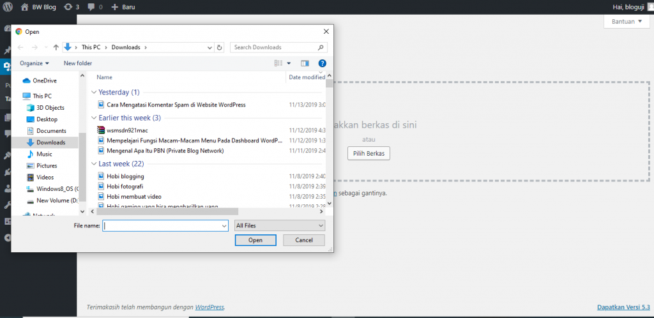Go back in Open dialog
Image resolution: width=654 pixels, height=318 pixels.
tap(20, 47)
